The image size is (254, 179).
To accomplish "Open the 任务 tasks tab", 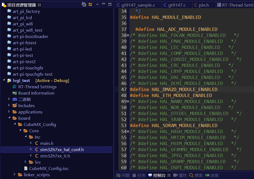I will 139,175.
